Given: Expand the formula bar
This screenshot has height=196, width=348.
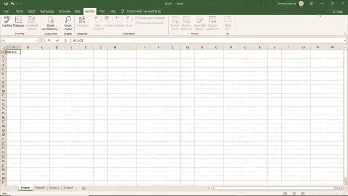Looking at the screenshot, I should [345, 40].
